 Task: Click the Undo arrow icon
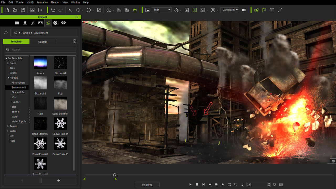coord(53,10)
